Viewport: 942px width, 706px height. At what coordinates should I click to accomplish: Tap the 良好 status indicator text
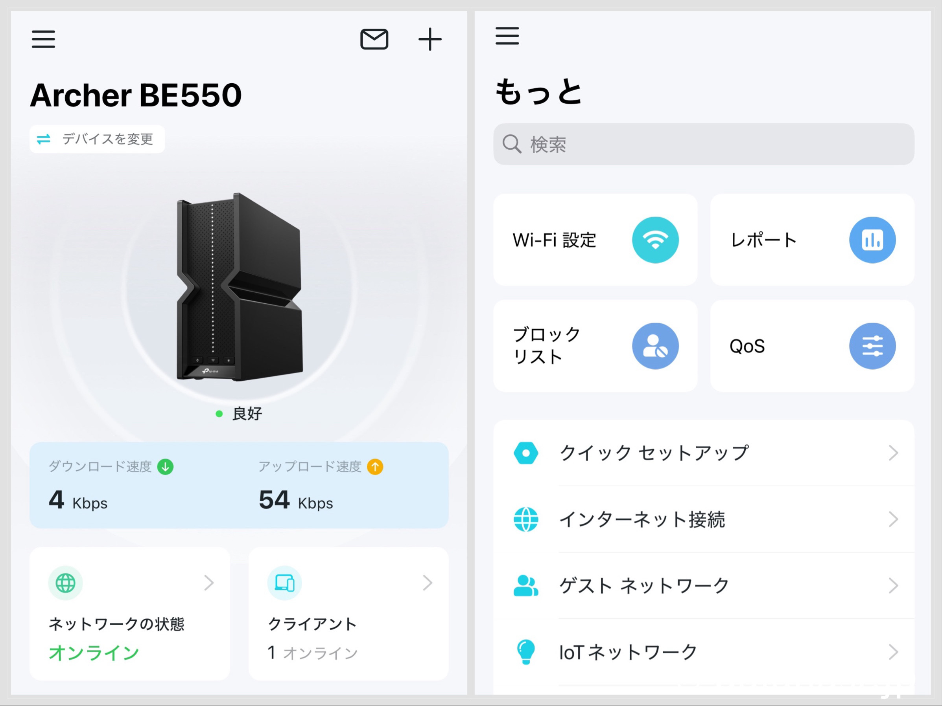click(x=247, y=413)
